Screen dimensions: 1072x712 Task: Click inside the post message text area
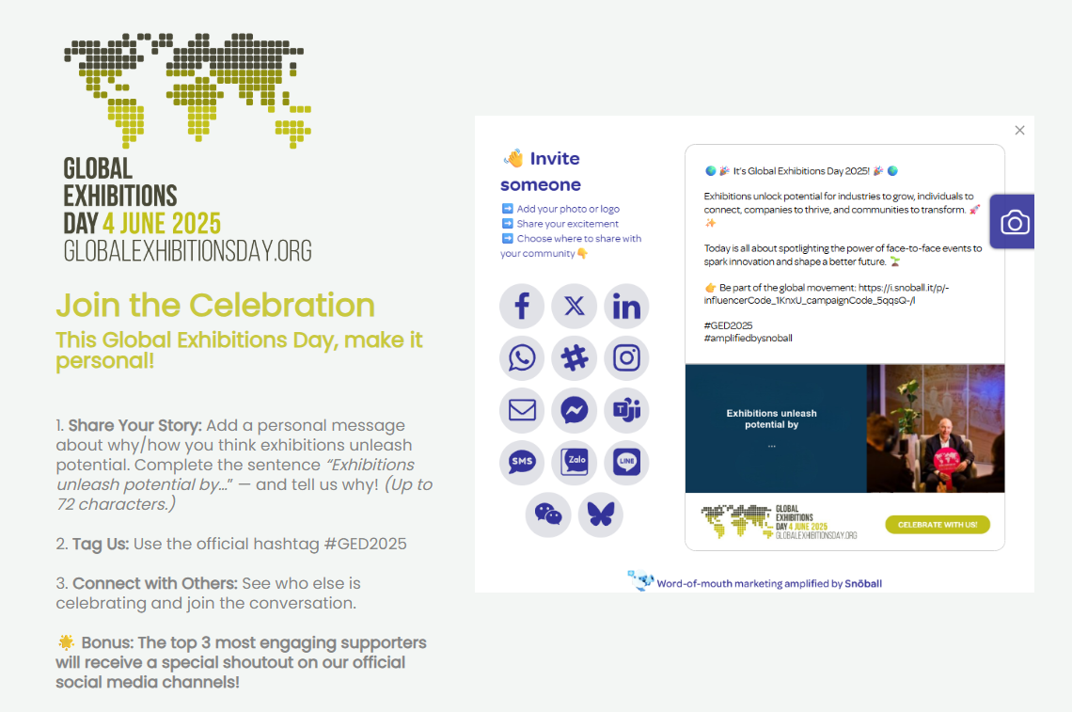pyautogui.click(x=843, y=254)
